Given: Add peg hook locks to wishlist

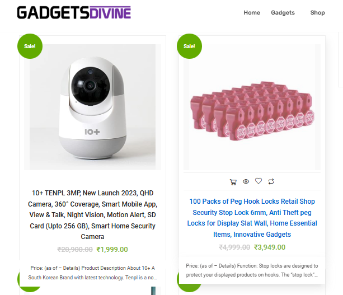Looking at the screenshot, I should 259,181.
